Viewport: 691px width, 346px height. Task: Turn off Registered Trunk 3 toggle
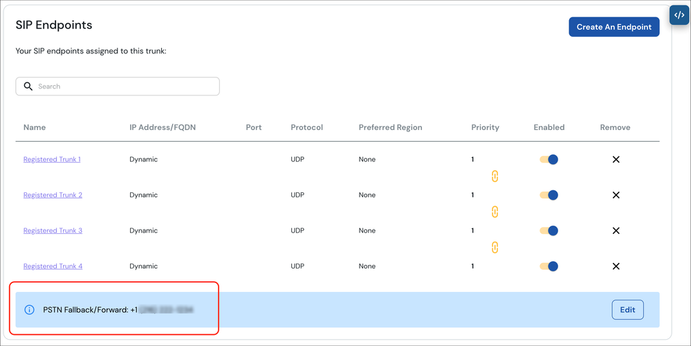[549, 230]
